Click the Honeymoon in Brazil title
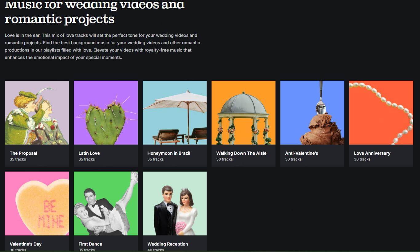The height and width of the screenshot is (252, 420). [169, 153]
